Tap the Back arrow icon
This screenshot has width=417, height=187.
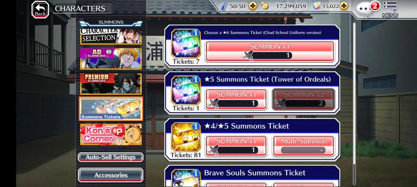click(40, 10)
